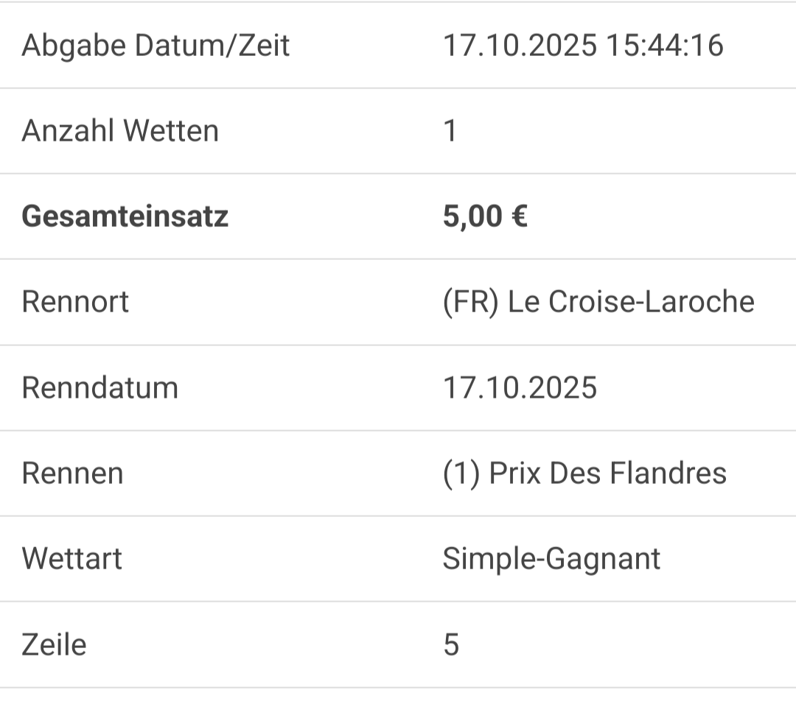796x704 pixels.
Task: Select the submission date 17.10.2025 in the first row
Action: coord(519,46)
